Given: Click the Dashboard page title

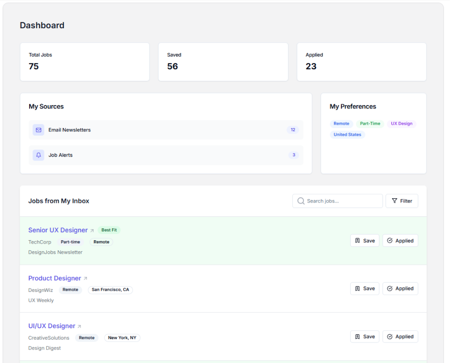Looking at the screenshot, I should tap(42, 25).
